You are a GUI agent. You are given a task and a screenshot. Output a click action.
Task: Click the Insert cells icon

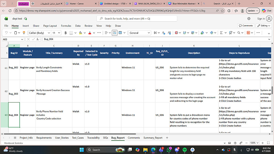pos(202,33)
